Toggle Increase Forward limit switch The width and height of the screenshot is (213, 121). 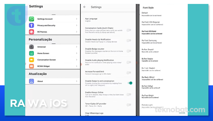pos(129,73)
